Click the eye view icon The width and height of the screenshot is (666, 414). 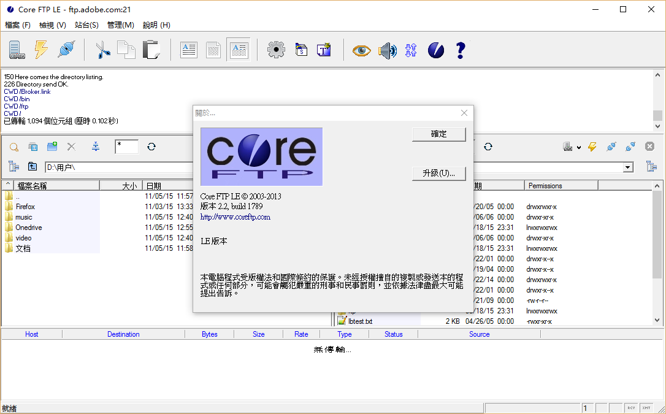(x=361, y=50)
